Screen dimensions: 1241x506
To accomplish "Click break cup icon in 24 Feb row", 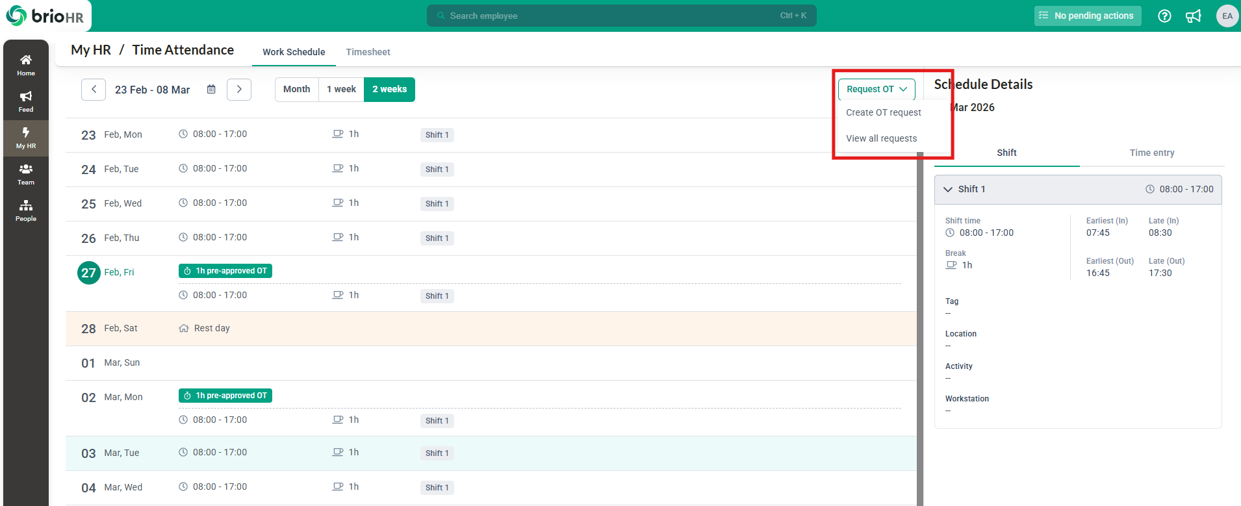I will tap(338, 168).
